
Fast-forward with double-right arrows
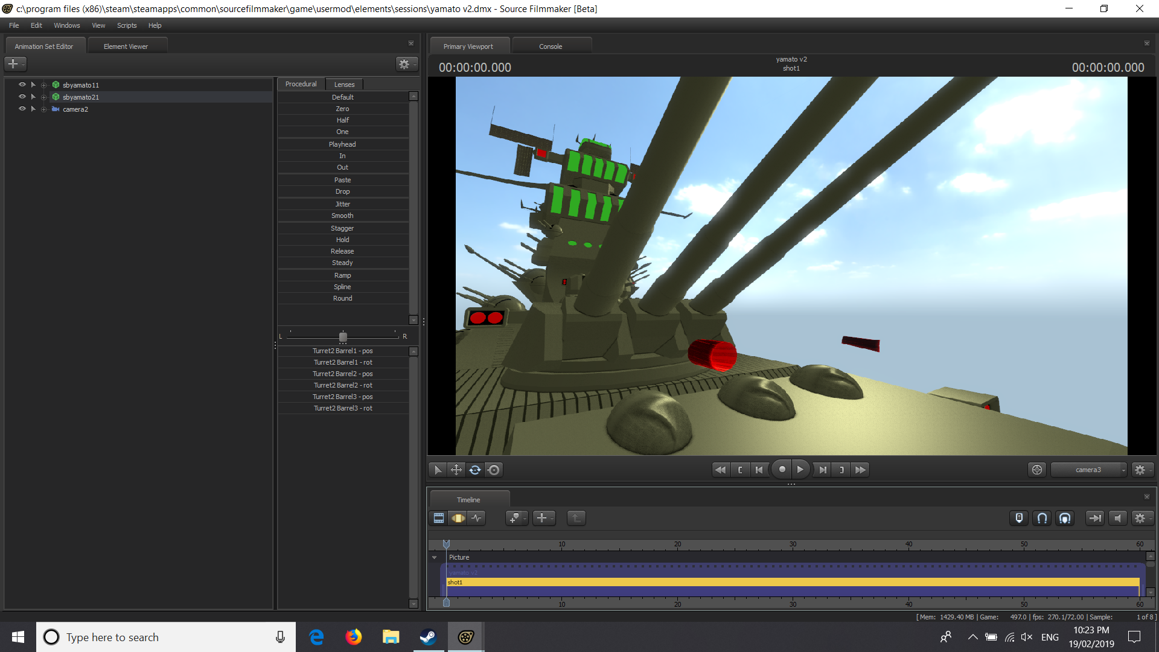point(860,470)
